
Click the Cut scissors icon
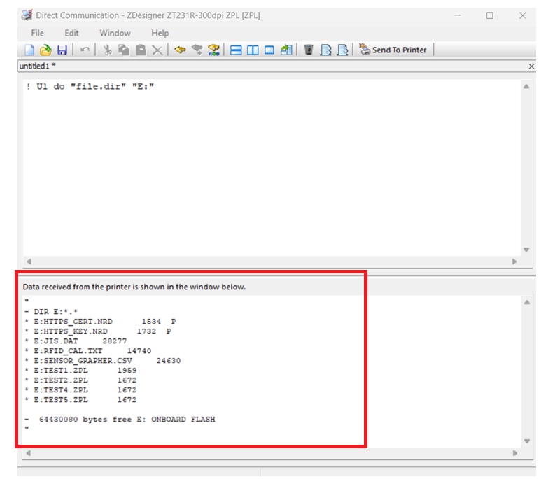(x=108, y=50)
